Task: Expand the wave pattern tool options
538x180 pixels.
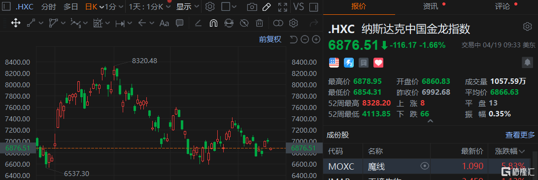Action: (86, 23)
